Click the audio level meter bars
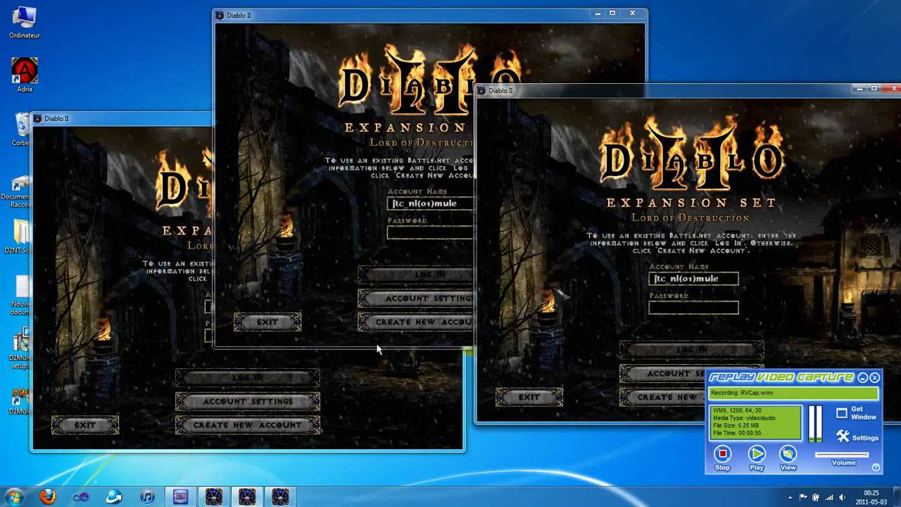 click(x=814, y=423)
